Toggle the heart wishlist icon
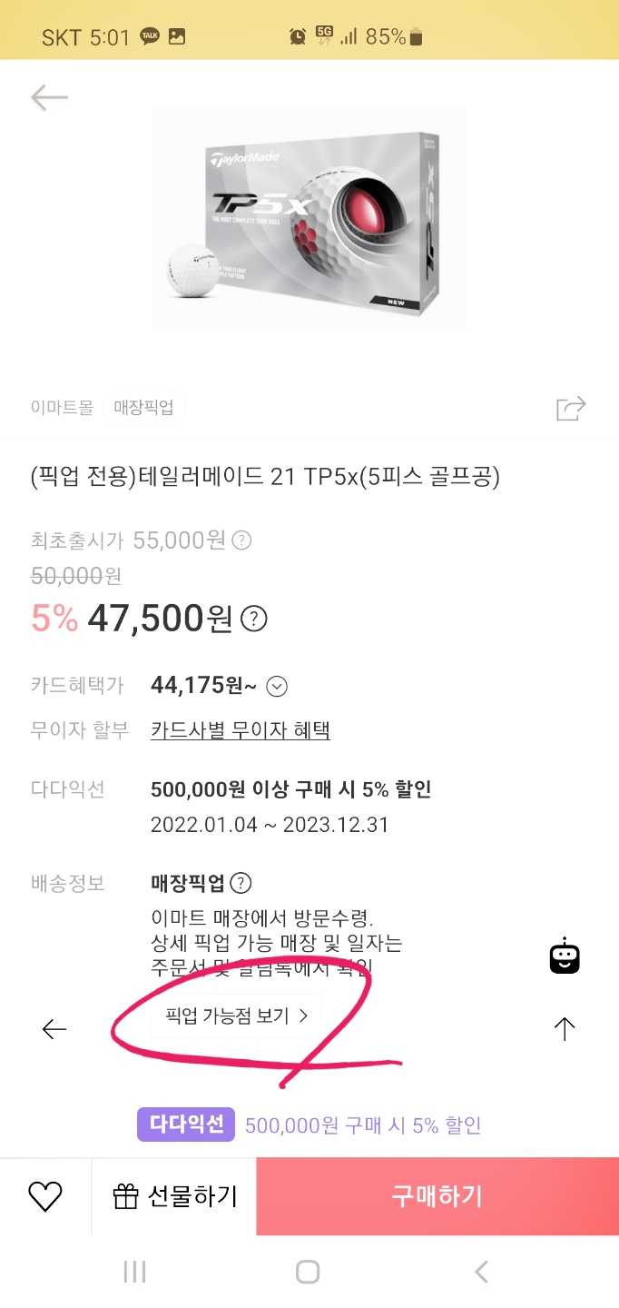Screen dimensions: 619x1308 (x=44, y=1196)
